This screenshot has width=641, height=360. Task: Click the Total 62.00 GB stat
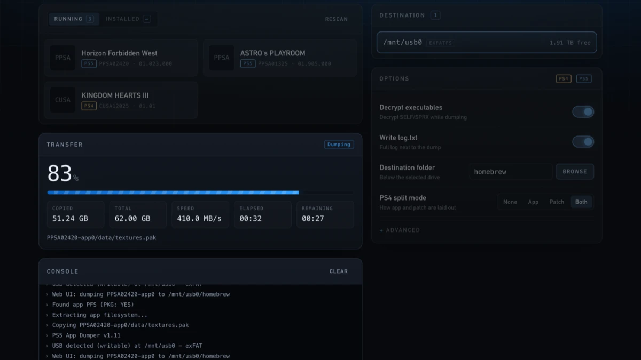138,214
